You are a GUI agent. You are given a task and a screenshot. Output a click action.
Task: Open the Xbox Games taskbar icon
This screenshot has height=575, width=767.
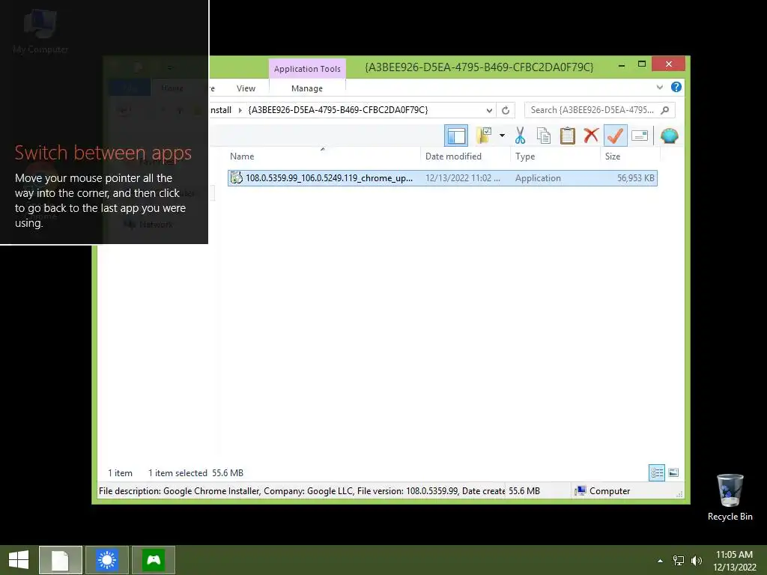point(154,560)
